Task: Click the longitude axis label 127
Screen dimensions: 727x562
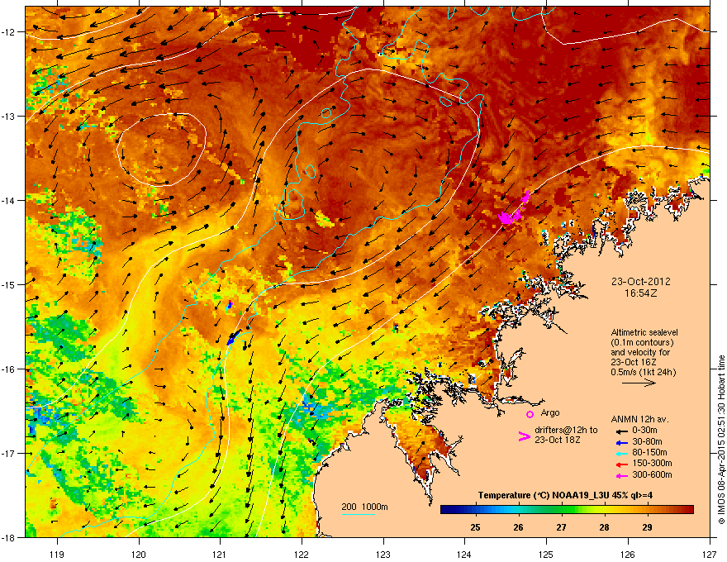Action: (710, 555)
